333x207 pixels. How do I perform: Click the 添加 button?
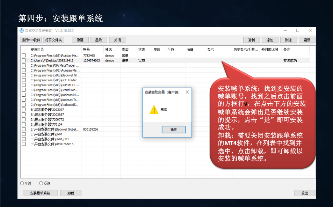(x=270, y=40)
